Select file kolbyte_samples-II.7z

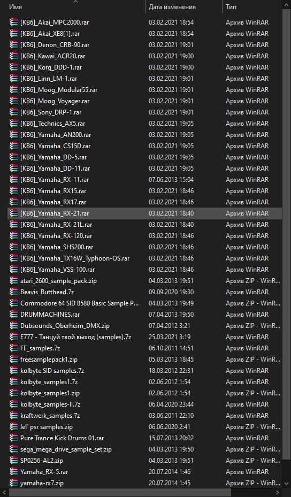(x=50, y=404)
